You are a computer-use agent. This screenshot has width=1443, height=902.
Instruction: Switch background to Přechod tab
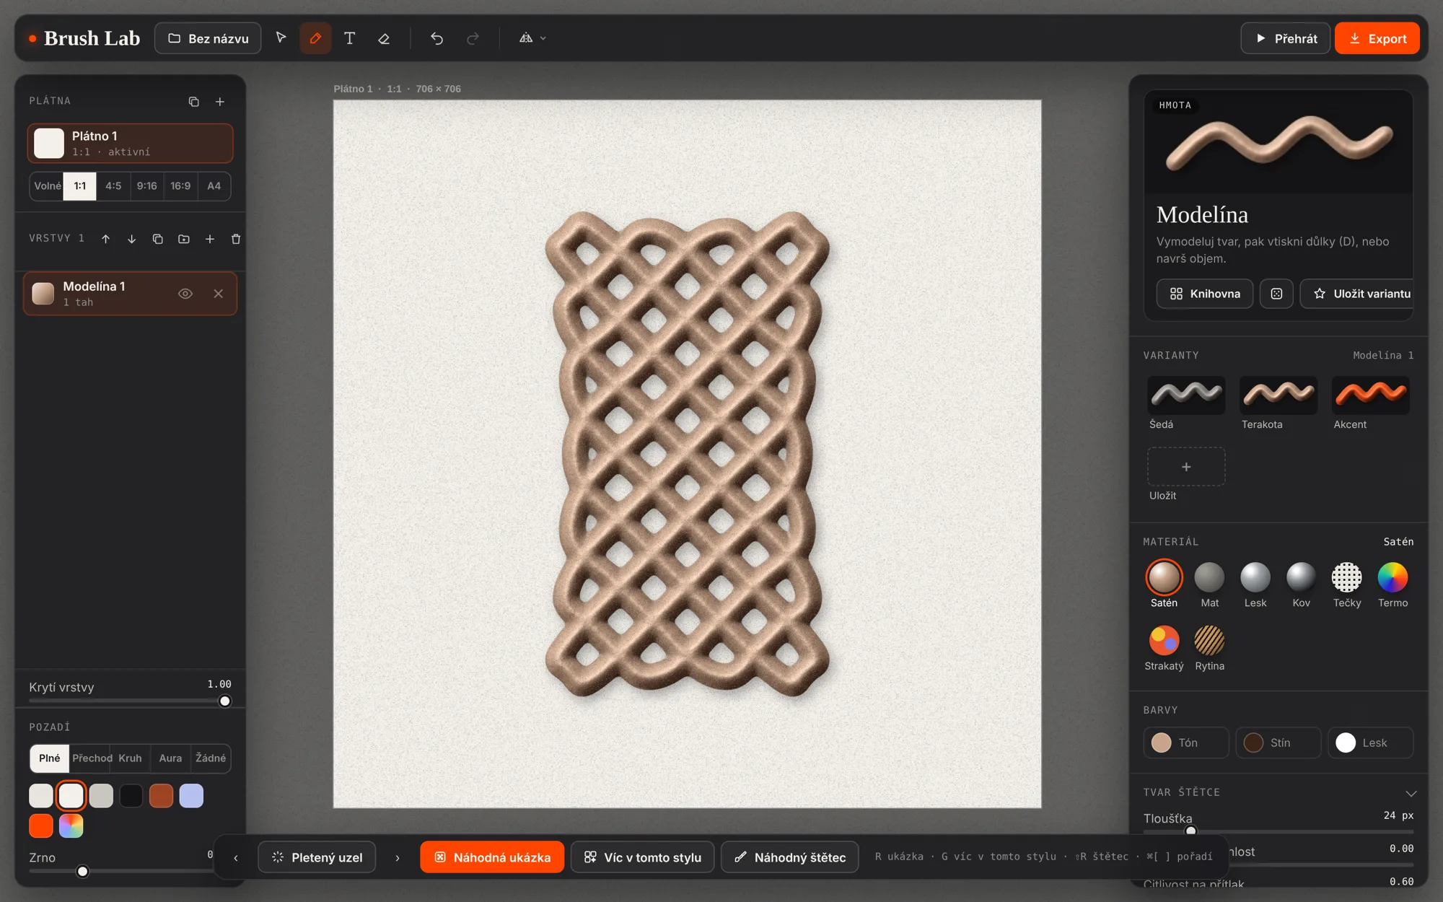[92, 758]
